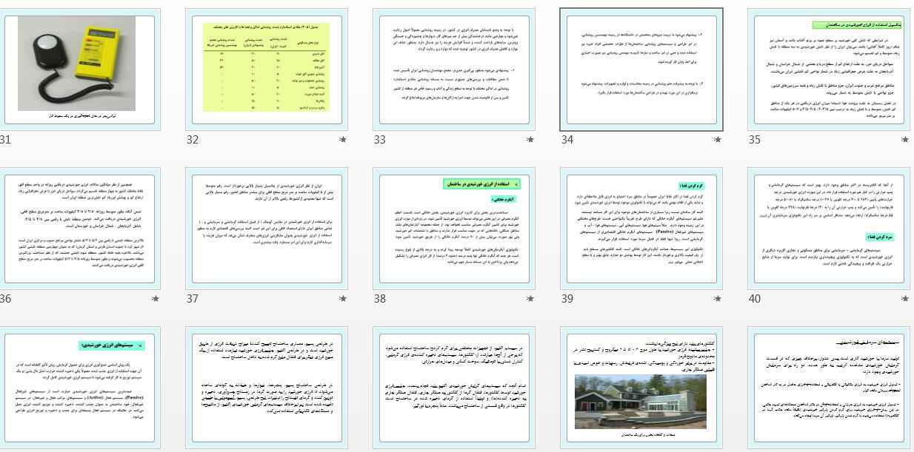The height and width of the screenshot is (452, 914).
Task: Click the transition star below slide 40
Action: pyautogui.click(x=904, y=299)
